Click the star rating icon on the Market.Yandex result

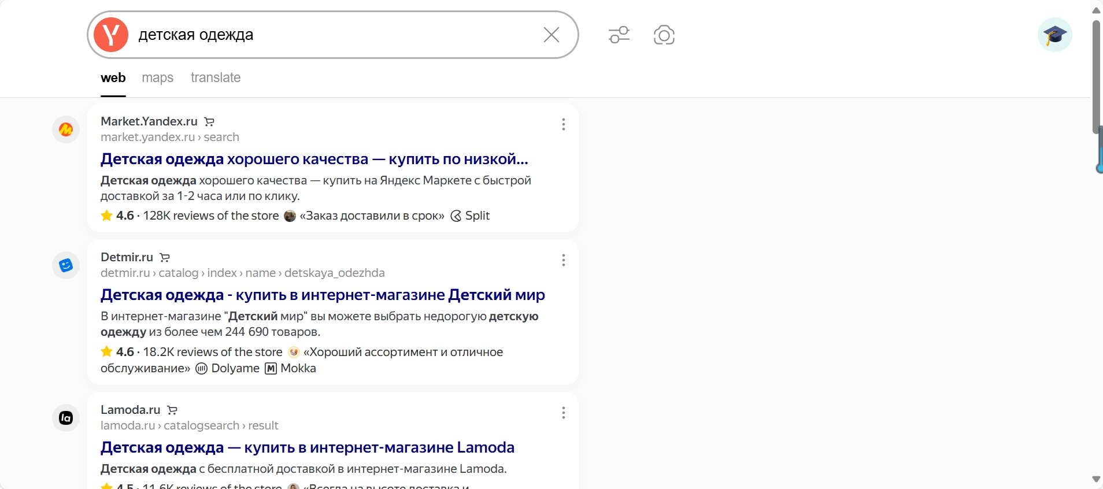(106, 216)
